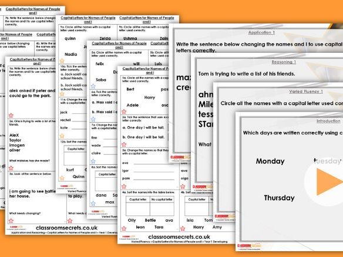Click the orange star under Jack said sentences
The image size is (343, 257).
tap(62, 94)
